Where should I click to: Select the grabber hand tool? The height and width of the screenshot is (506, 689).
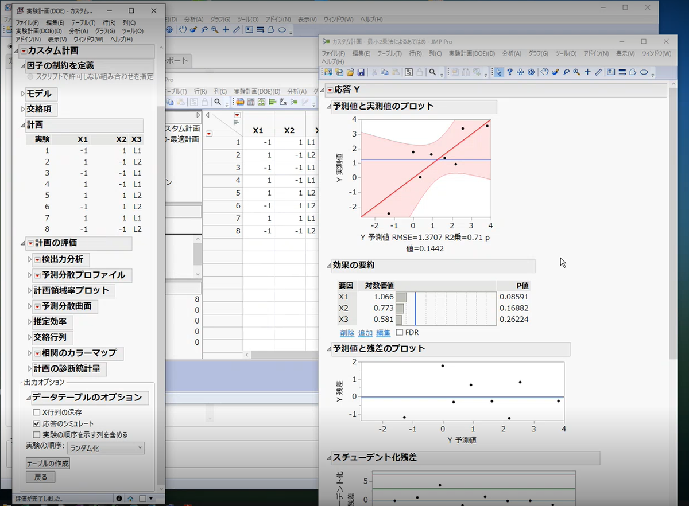[545, 72]
